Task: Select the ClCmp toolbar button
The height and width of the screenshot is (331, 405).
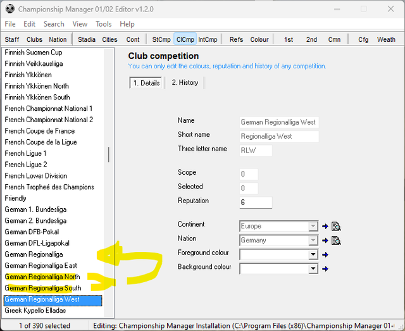Action: click(x=185, y=39)
